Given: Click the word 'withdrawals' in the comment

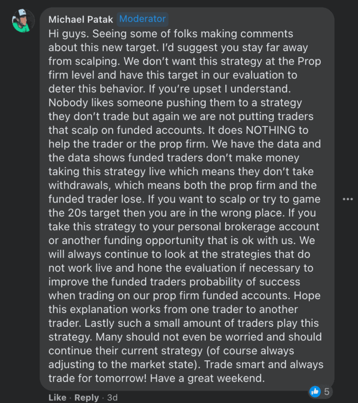Looking at the screenshot, I should pos(79,185).
